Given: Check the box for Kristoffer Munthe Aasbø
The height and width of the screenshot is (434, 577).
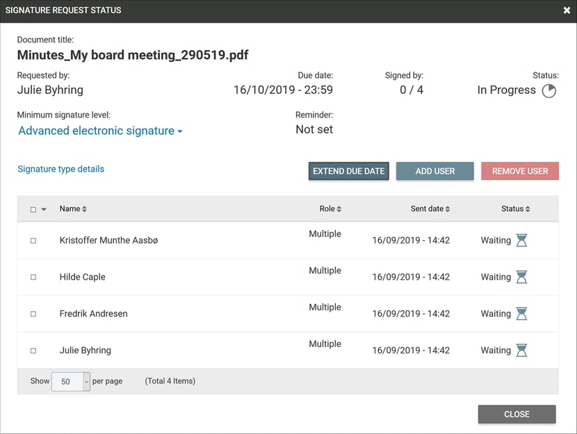Looking at the screenshot, I should coord(33,241).
